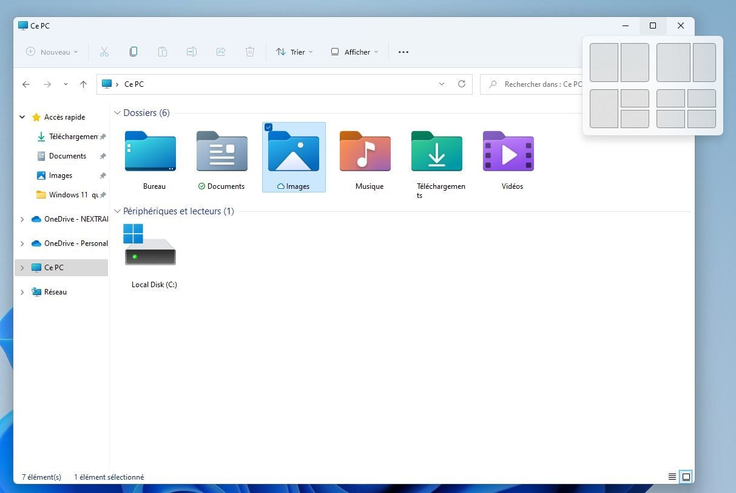Uncheck the Images folder checkbox
The height and width of the screenshot is (493, 736).
pyautogui.click(x=268, y=127)
